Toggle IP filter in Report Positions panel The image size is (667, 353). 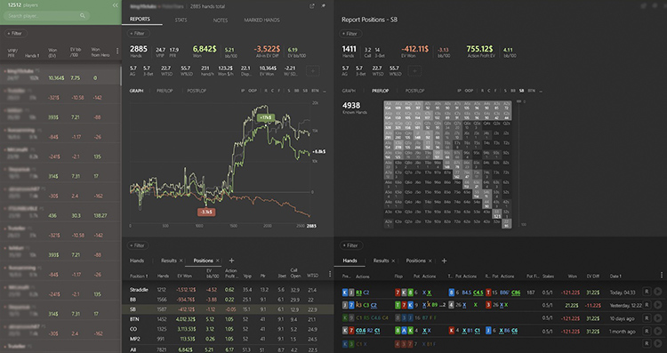tap(459, 91)
